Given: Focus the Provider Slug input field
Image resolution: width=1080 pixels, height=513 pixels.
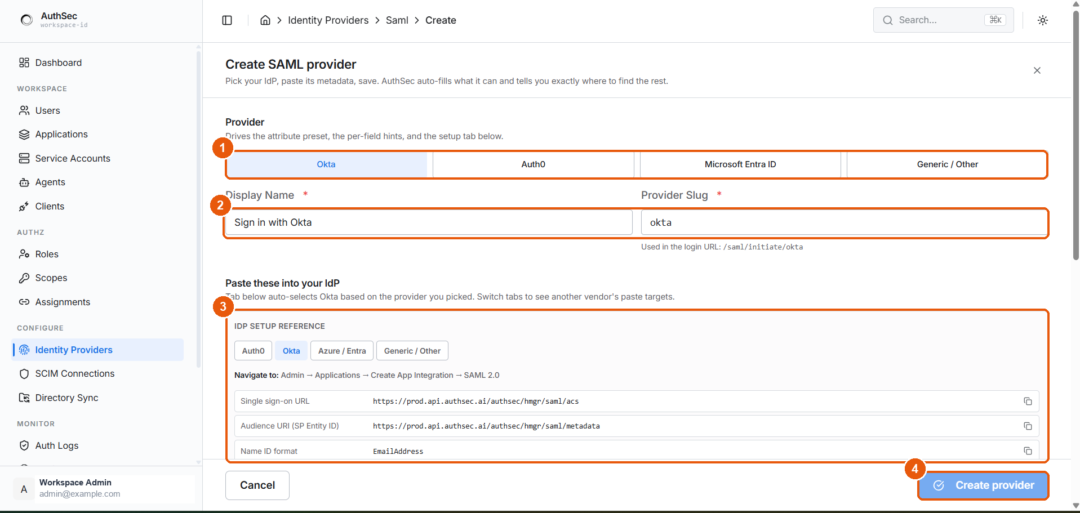Looking at the screenshot, I should [x=844, y=222].
